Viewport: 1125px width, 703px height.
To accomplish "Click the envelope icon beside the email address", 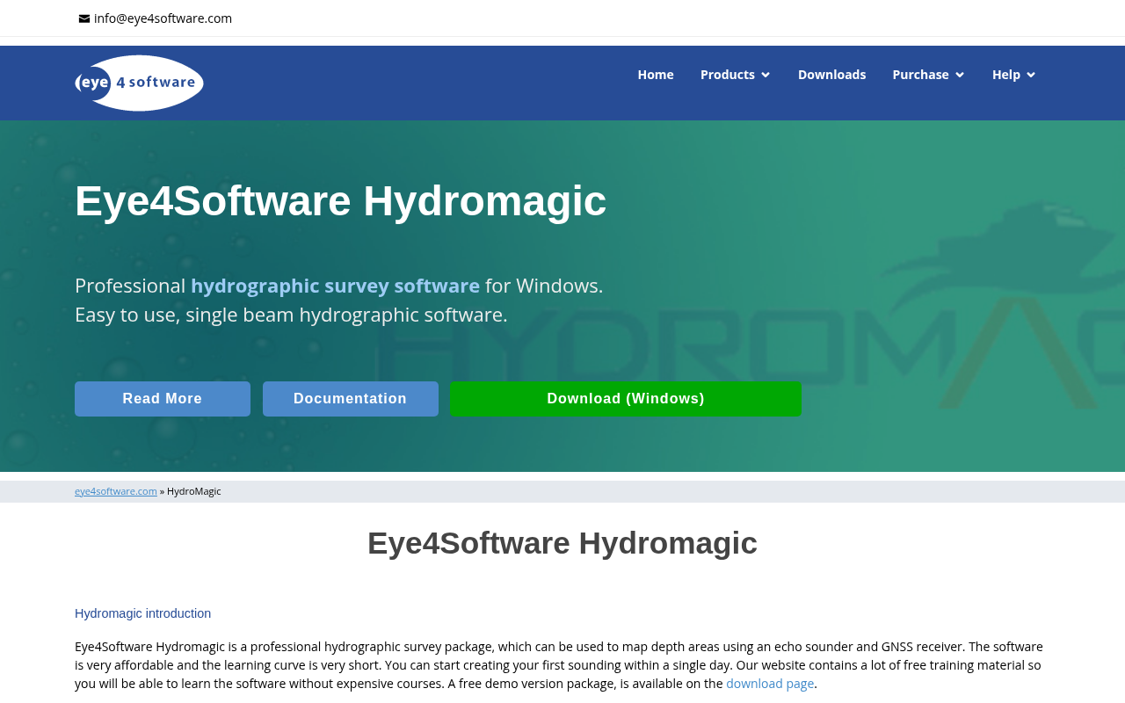I will [x=84, y=18].
